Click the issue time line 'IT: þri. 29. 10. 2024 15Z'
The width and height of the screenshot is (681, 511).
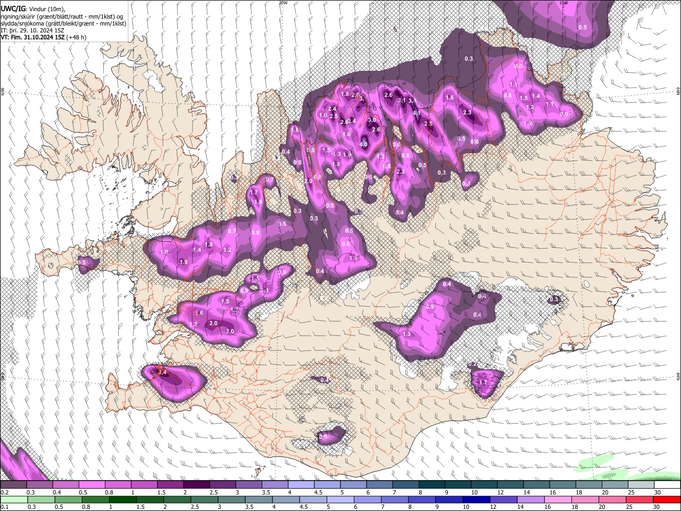click(32, 30)
